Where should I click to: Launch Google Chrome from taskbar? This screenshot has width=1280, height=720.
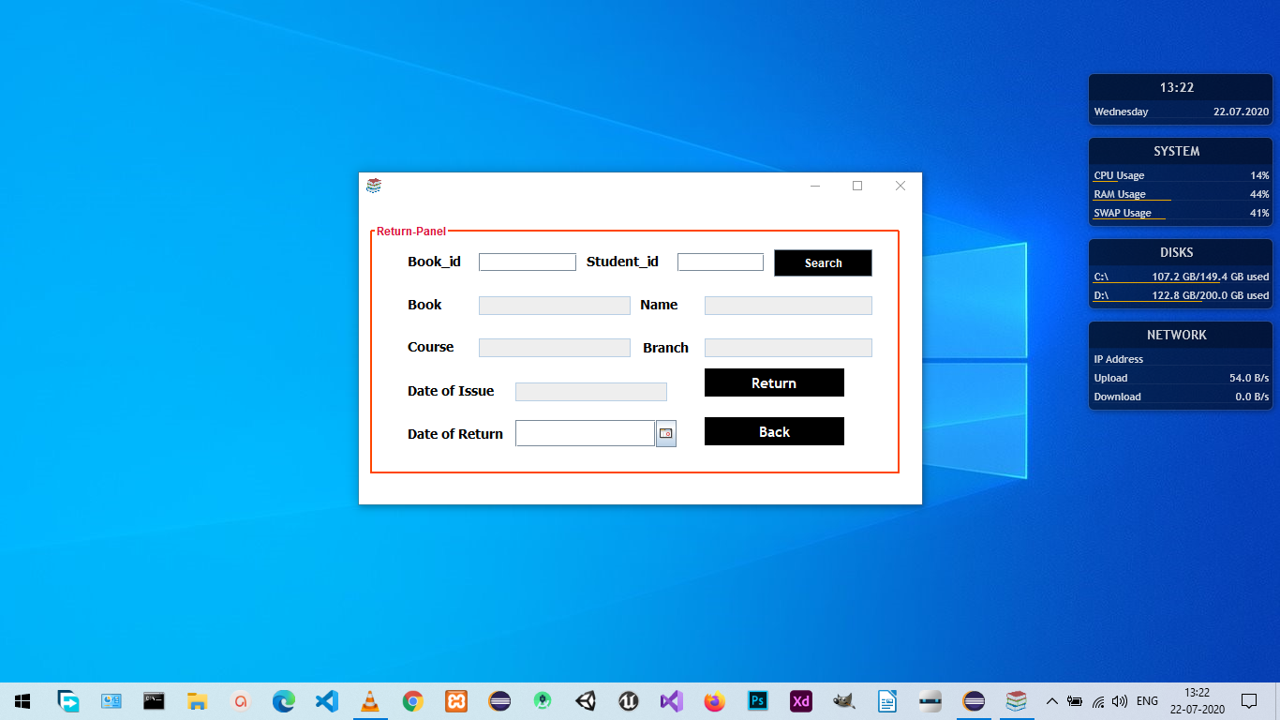click(413, 700)
